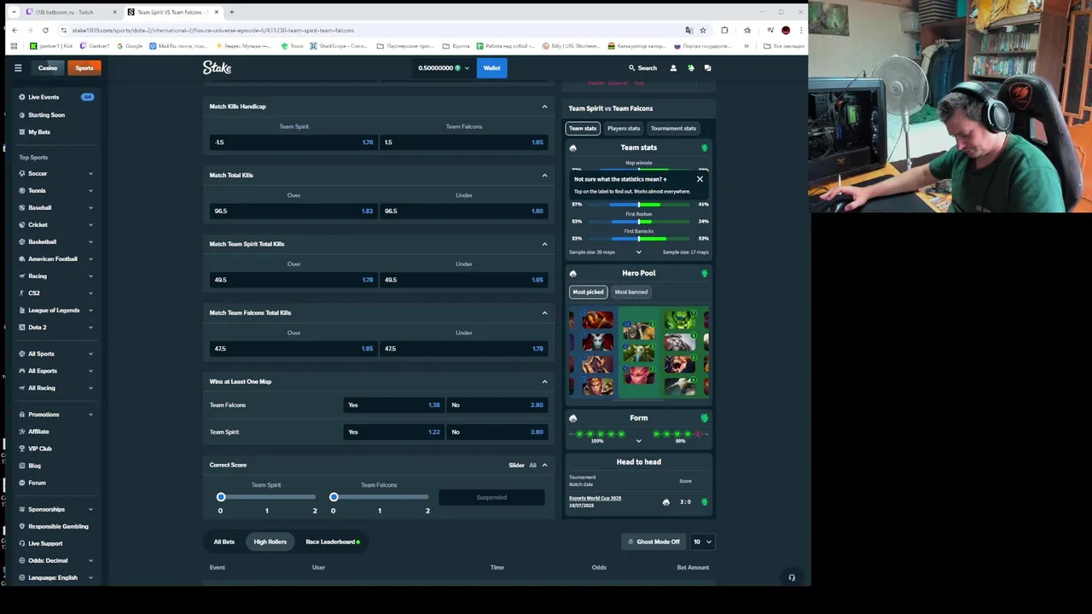The height and width of the screenshot is (614, 1092).
Task: Open Tournament stats tab
Action: 673,128
